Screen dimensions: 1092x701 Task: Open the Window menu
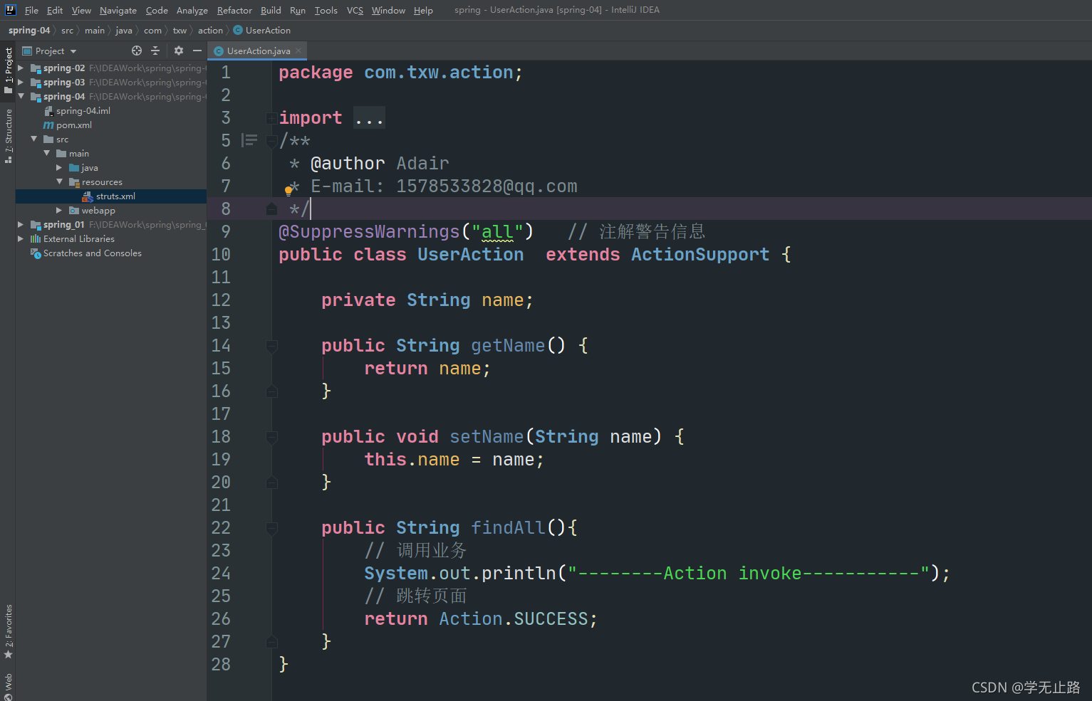pos(388,10)
